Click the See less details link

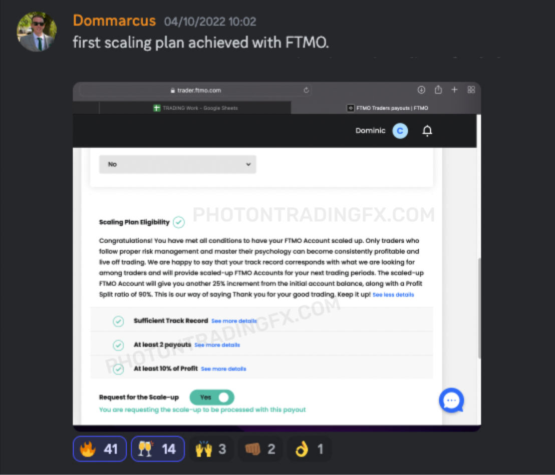tap(393, 295)
